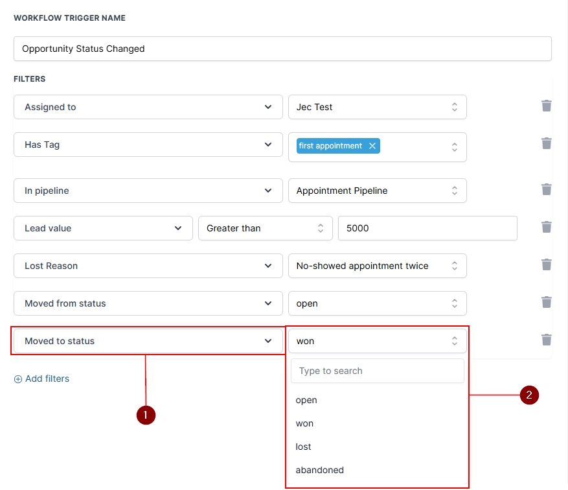Remove the first appointment tag with X
The width and height of the screenshot is (568, 490).
click(x=372, y=146)
